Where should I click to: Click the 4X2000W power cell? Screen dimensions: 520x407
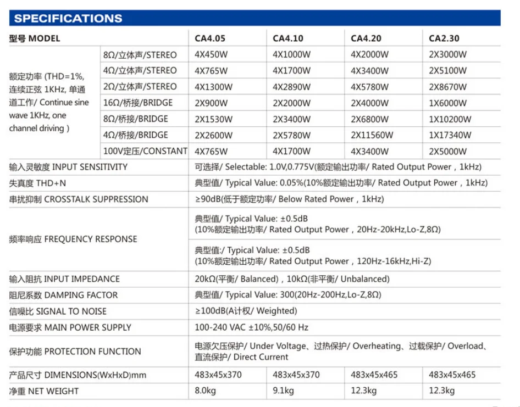(369, 54)
